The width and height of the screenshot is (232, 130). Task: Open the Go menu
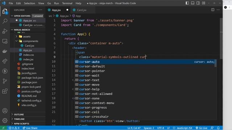click(49, 3)
